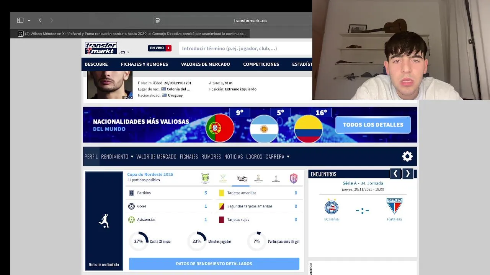Show next match with right arrow
The width and height of the screenshot is (490, 275).
[x=408, y=174]
